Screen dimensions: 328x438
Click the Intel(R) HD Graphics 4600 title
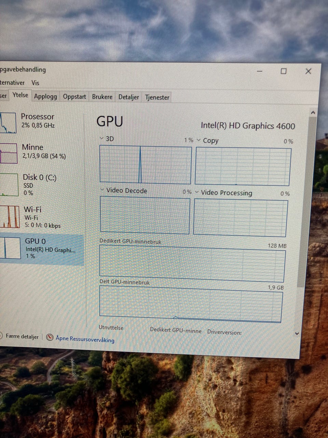click(x=248, y=126)
